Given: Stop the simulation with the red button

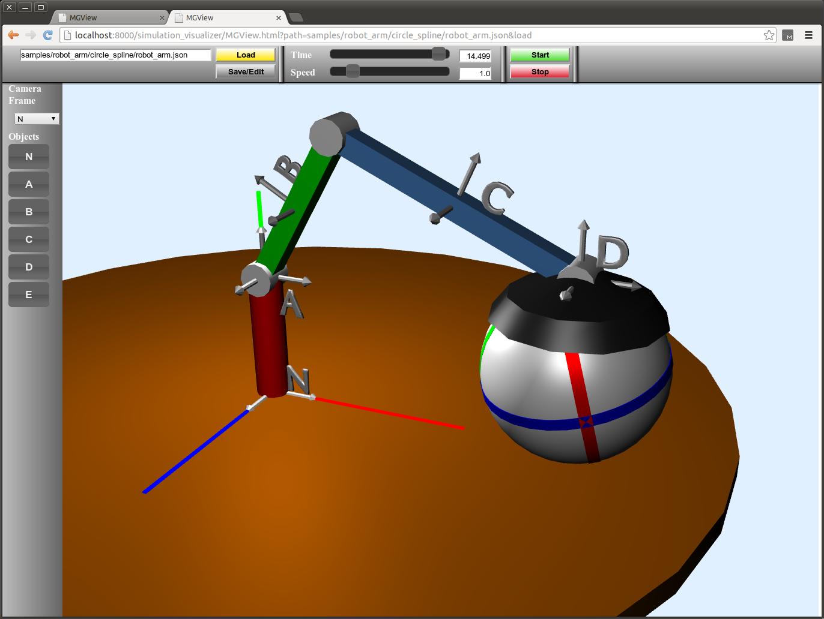Looking at the screenshot, I should coord(540,71).
